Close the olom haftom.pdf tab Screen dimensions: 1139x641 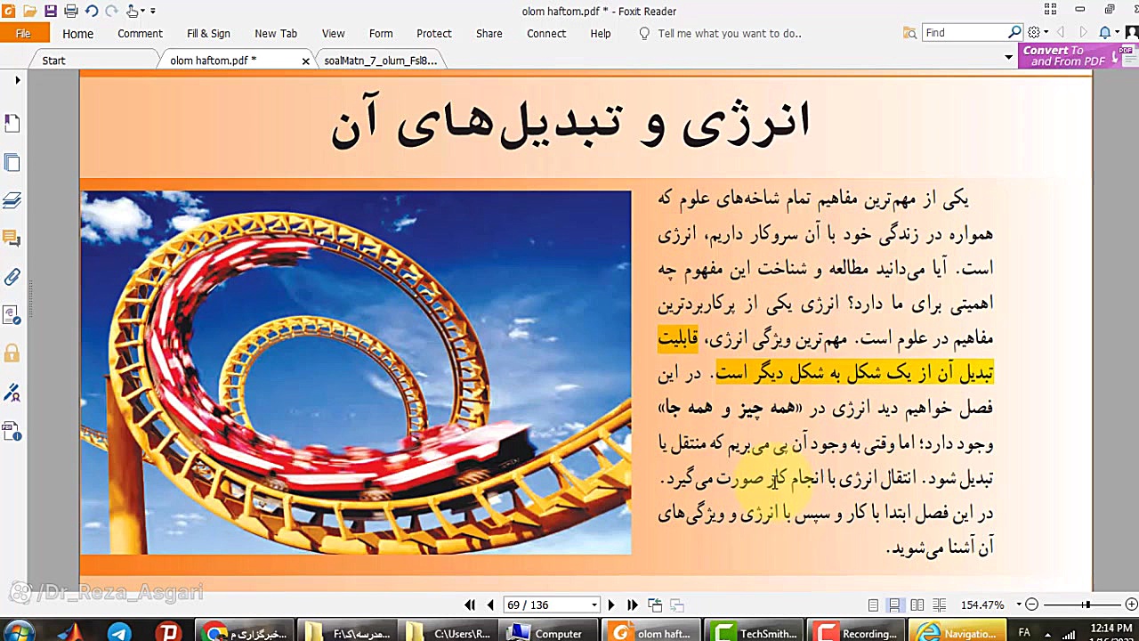pos(306,61)
